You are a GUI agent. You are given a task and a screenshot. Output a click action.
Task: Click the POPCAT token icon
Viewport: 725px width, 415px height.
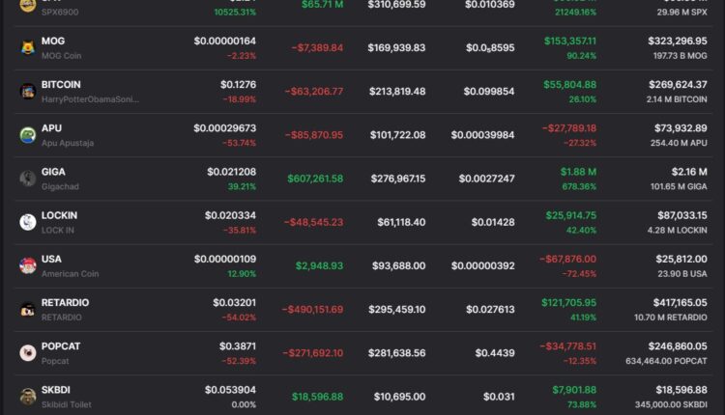(x=27, y=353)
